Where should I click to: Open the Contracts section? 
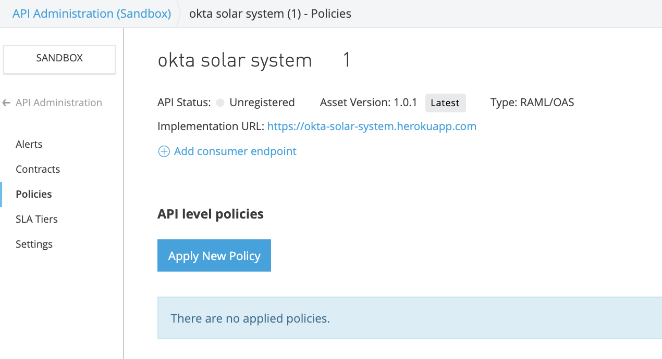coord(38,169)
